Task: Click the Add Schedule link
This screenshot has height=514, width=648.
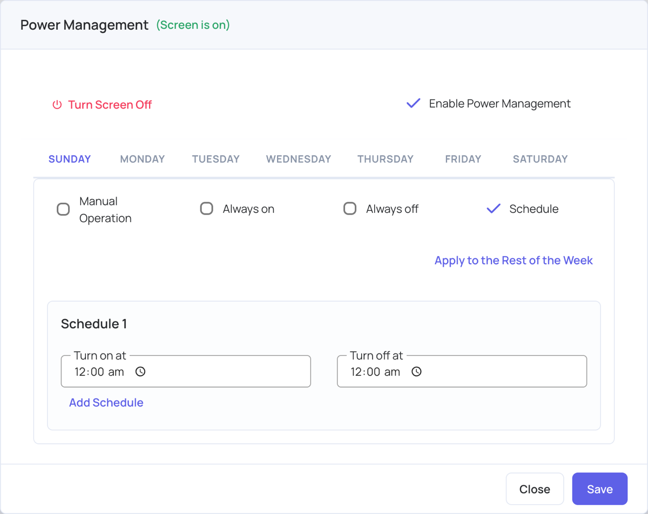Action: click(106, 403)
